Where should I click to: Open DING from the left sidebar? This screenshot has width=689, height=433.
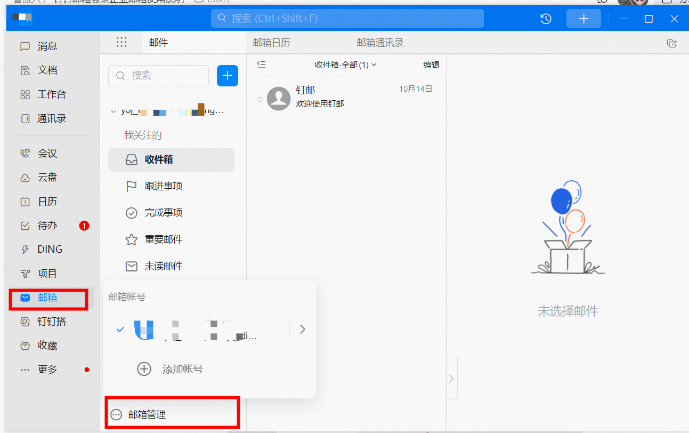click(50, 250)
